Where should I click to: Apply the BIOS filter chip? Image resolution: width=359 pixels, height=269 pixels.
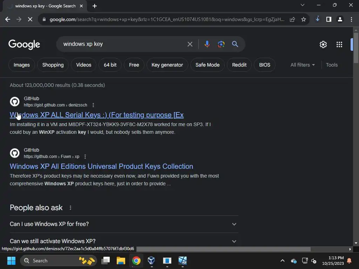[x=265, y=65]
